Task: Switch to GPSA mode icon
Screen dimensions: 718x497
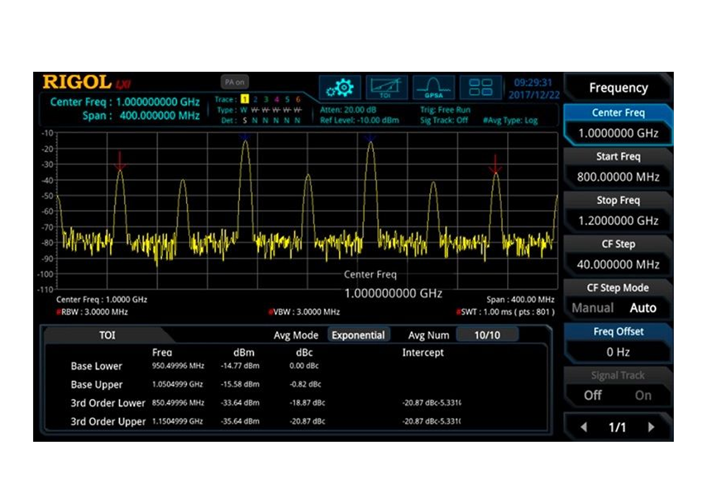Action: [433, 88]
